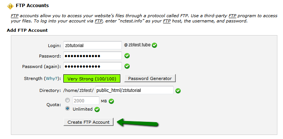
Task: Click into the Password (again) field
Action: pos(93,66)
